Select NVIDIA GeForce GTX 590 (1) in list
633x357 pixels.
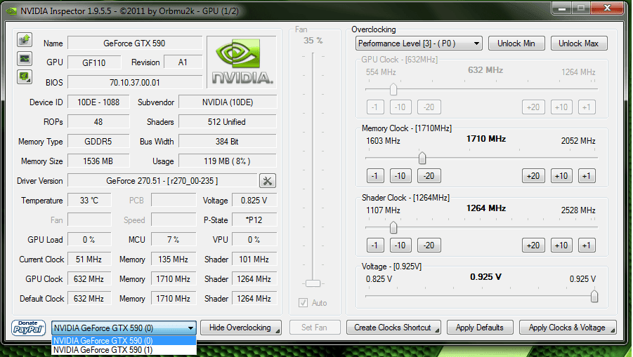[x=124, y=350]
